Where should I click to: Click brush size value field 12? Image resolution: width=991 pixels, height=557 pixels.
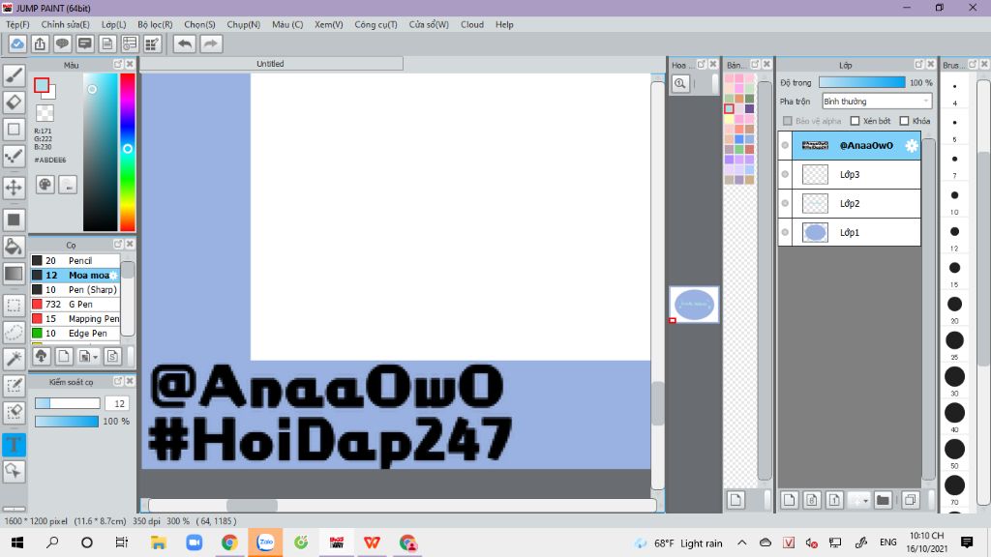[117, 403]
